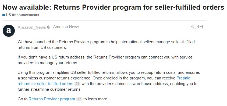This screenshot has width=227, height=106.
Task: Click the 'We have launched' opening paragraph
Action: (106, 45)
